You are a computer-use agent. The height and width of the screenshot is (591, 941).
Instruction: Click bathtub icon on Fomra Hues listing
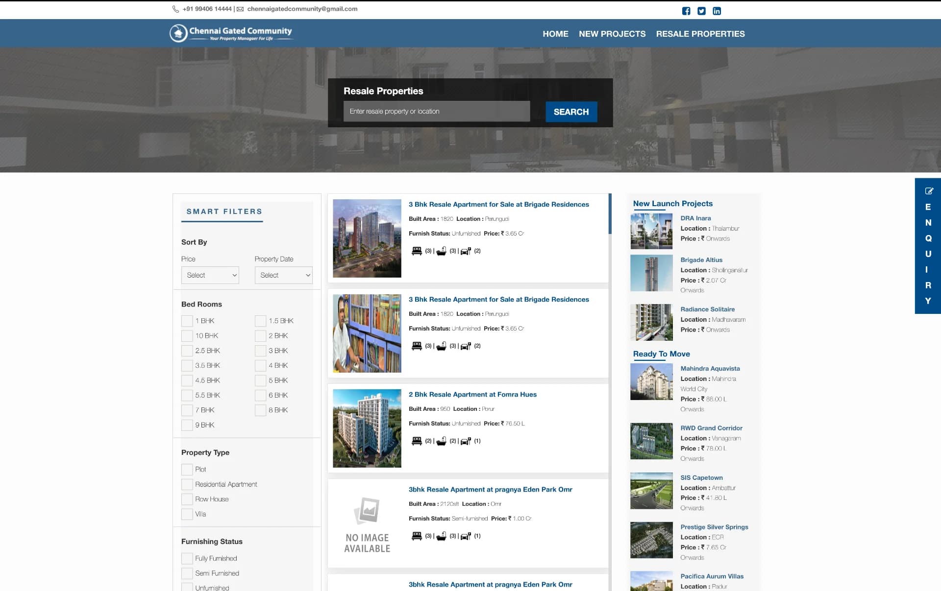coord(441,441)
